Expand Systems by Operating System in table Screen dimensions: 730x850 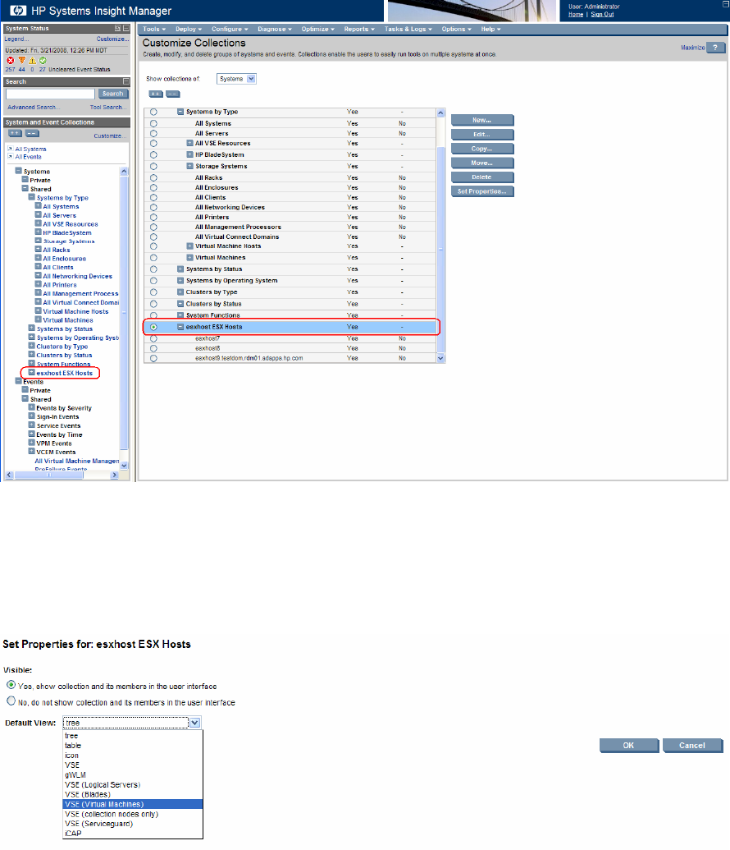tap(181, 280)
